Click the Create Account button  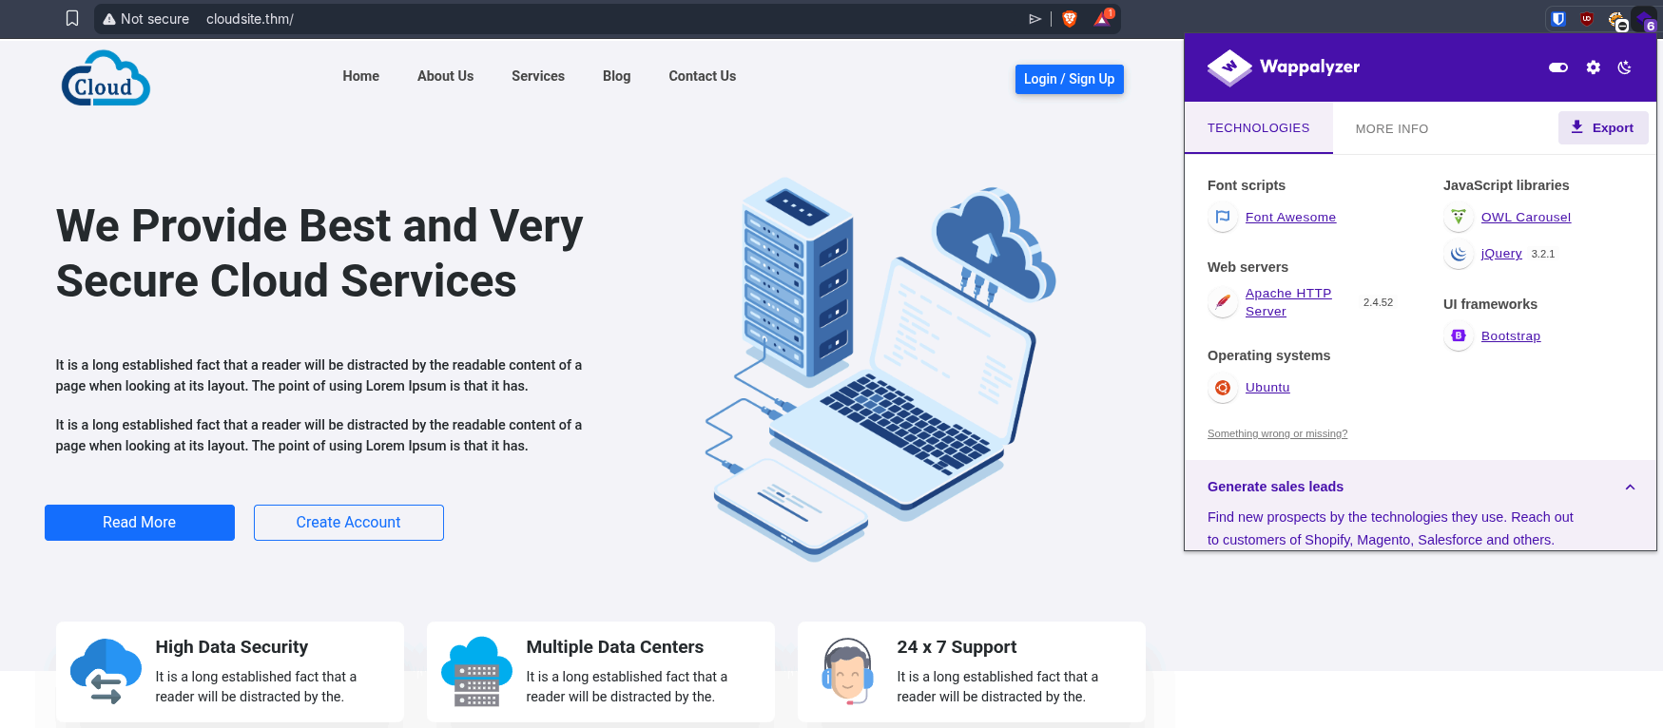coord(348,523)
